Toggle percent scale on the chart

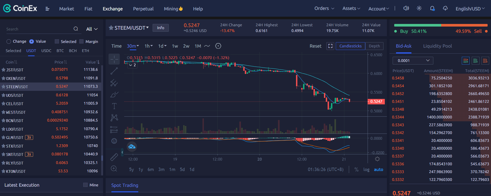tap(356, 169)
